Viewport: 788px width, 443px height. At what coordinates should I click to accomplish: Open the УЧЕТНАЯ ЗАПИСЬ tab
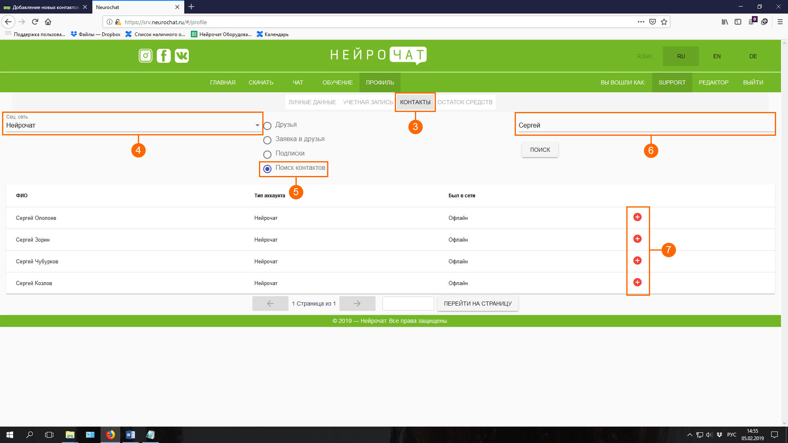pyautogui.click(x=368, y=102)
